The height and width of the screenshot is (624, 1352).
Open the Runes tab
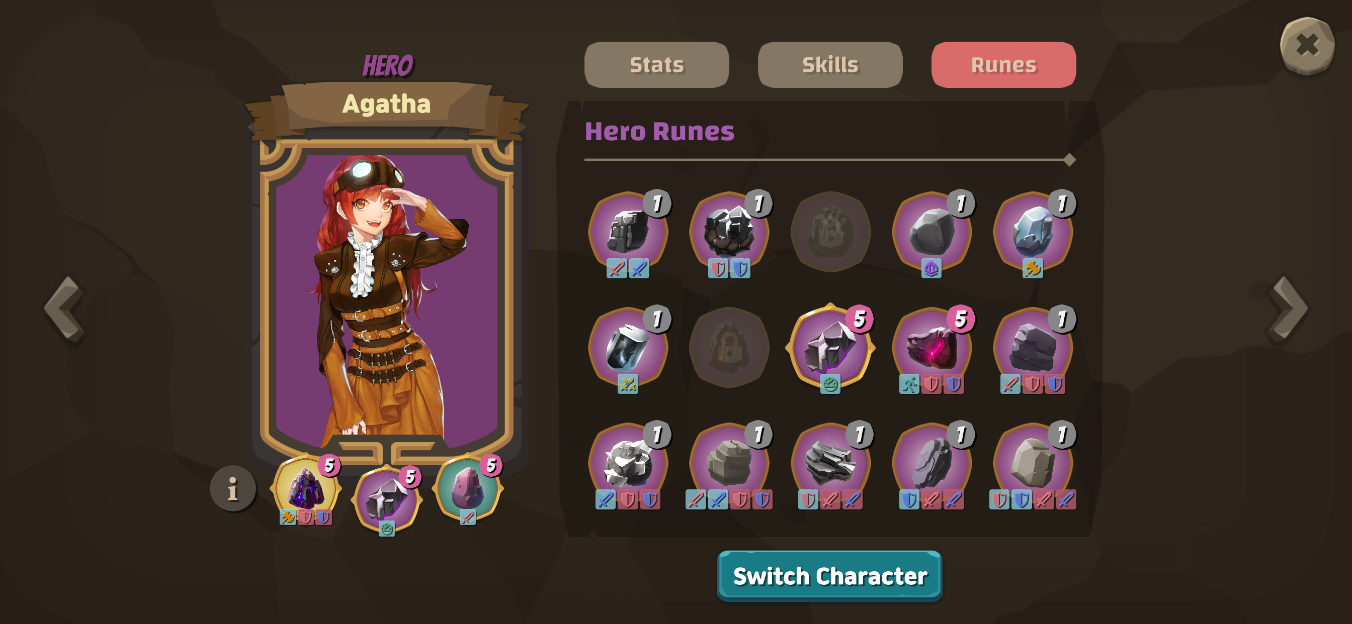1003,65
